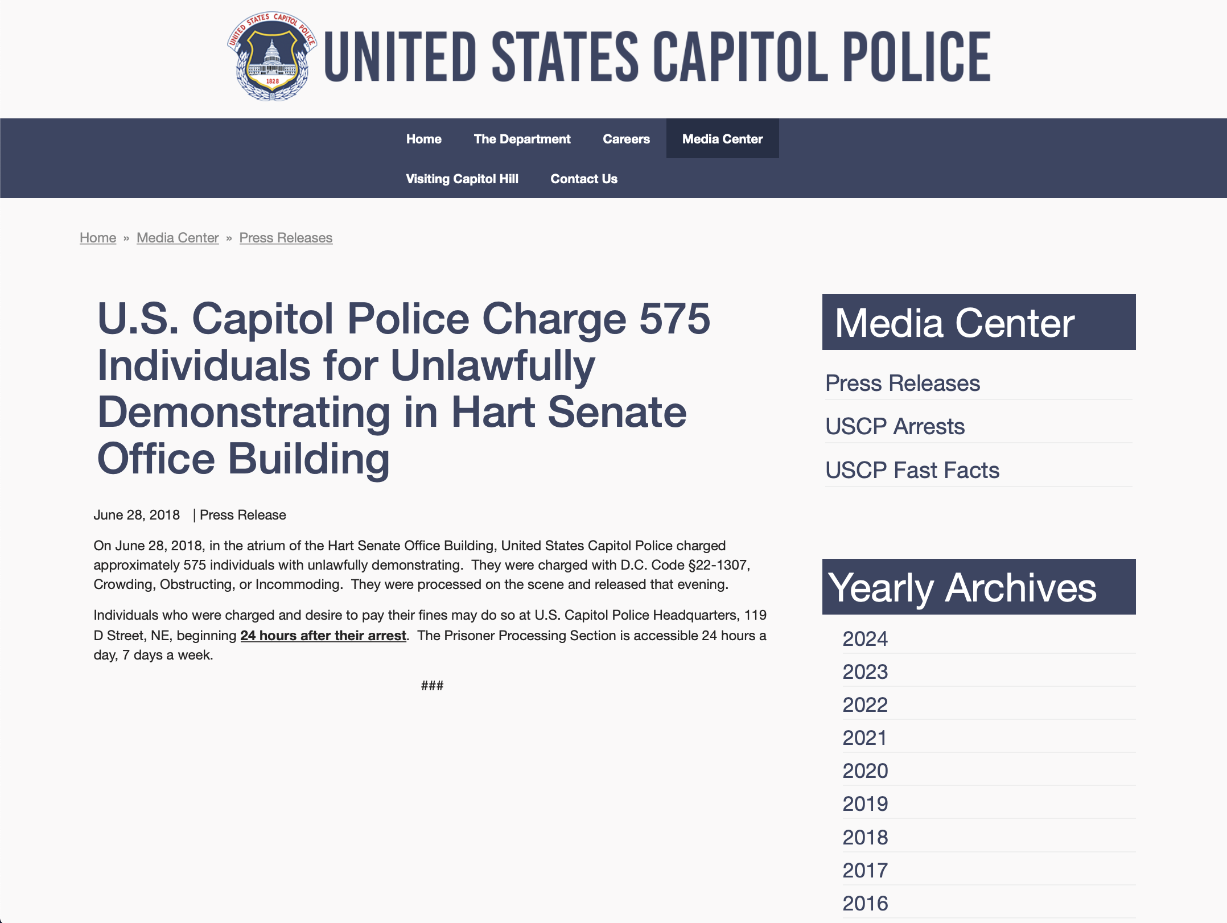Image resolution: width=1227 pixels, height=923 pixels.
Task: Open The Department menu item
Action: tap(522, 139)
